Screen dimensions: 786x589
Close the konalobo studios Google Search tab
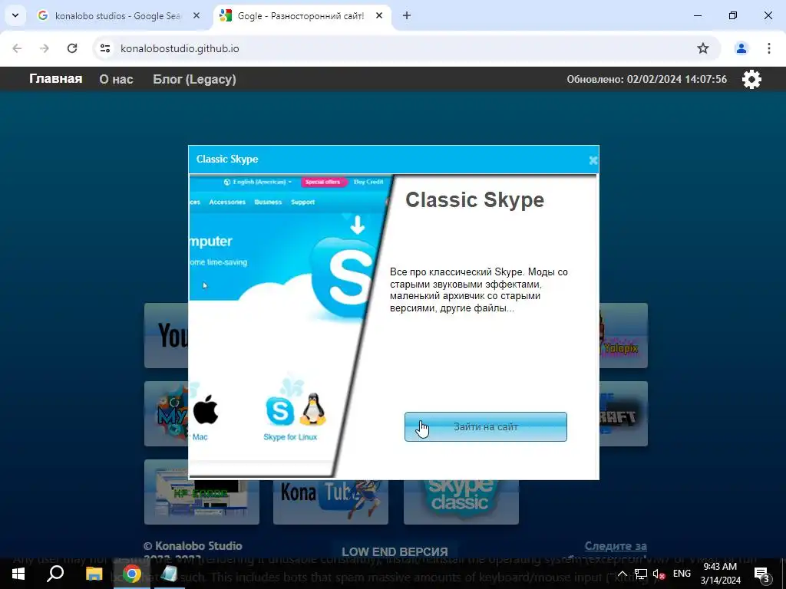pyautogui.click(x=196, y=16)
